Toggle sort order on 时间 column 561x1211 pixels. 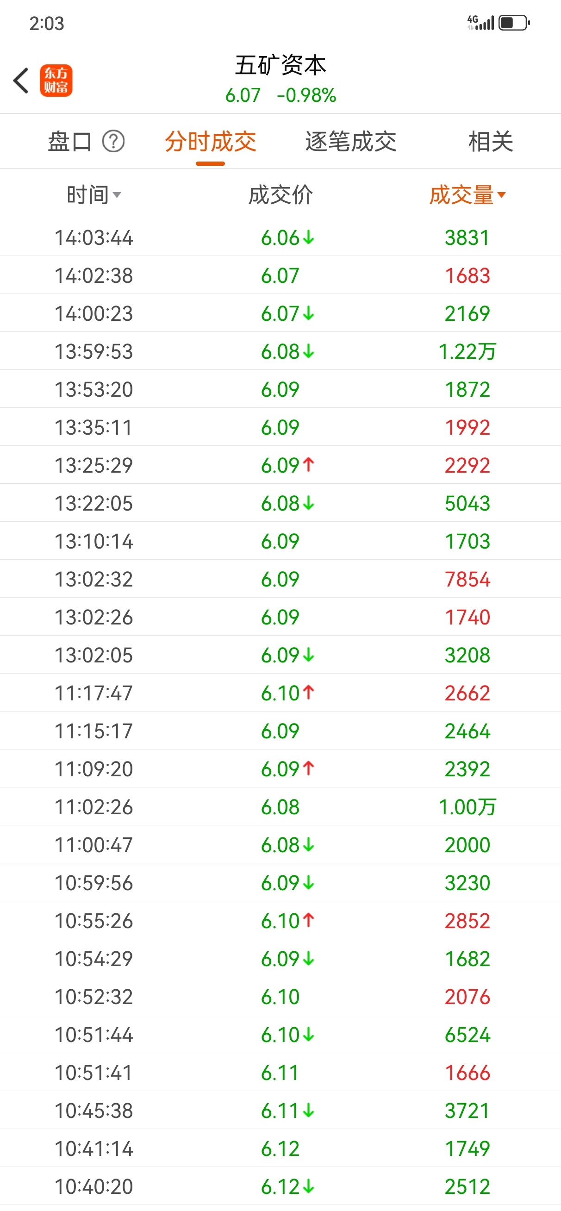[93, 194]
